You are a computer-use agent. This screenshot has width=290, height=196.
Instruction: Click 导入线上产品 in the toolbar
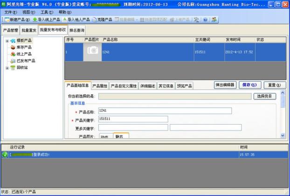tap(46, 20)
